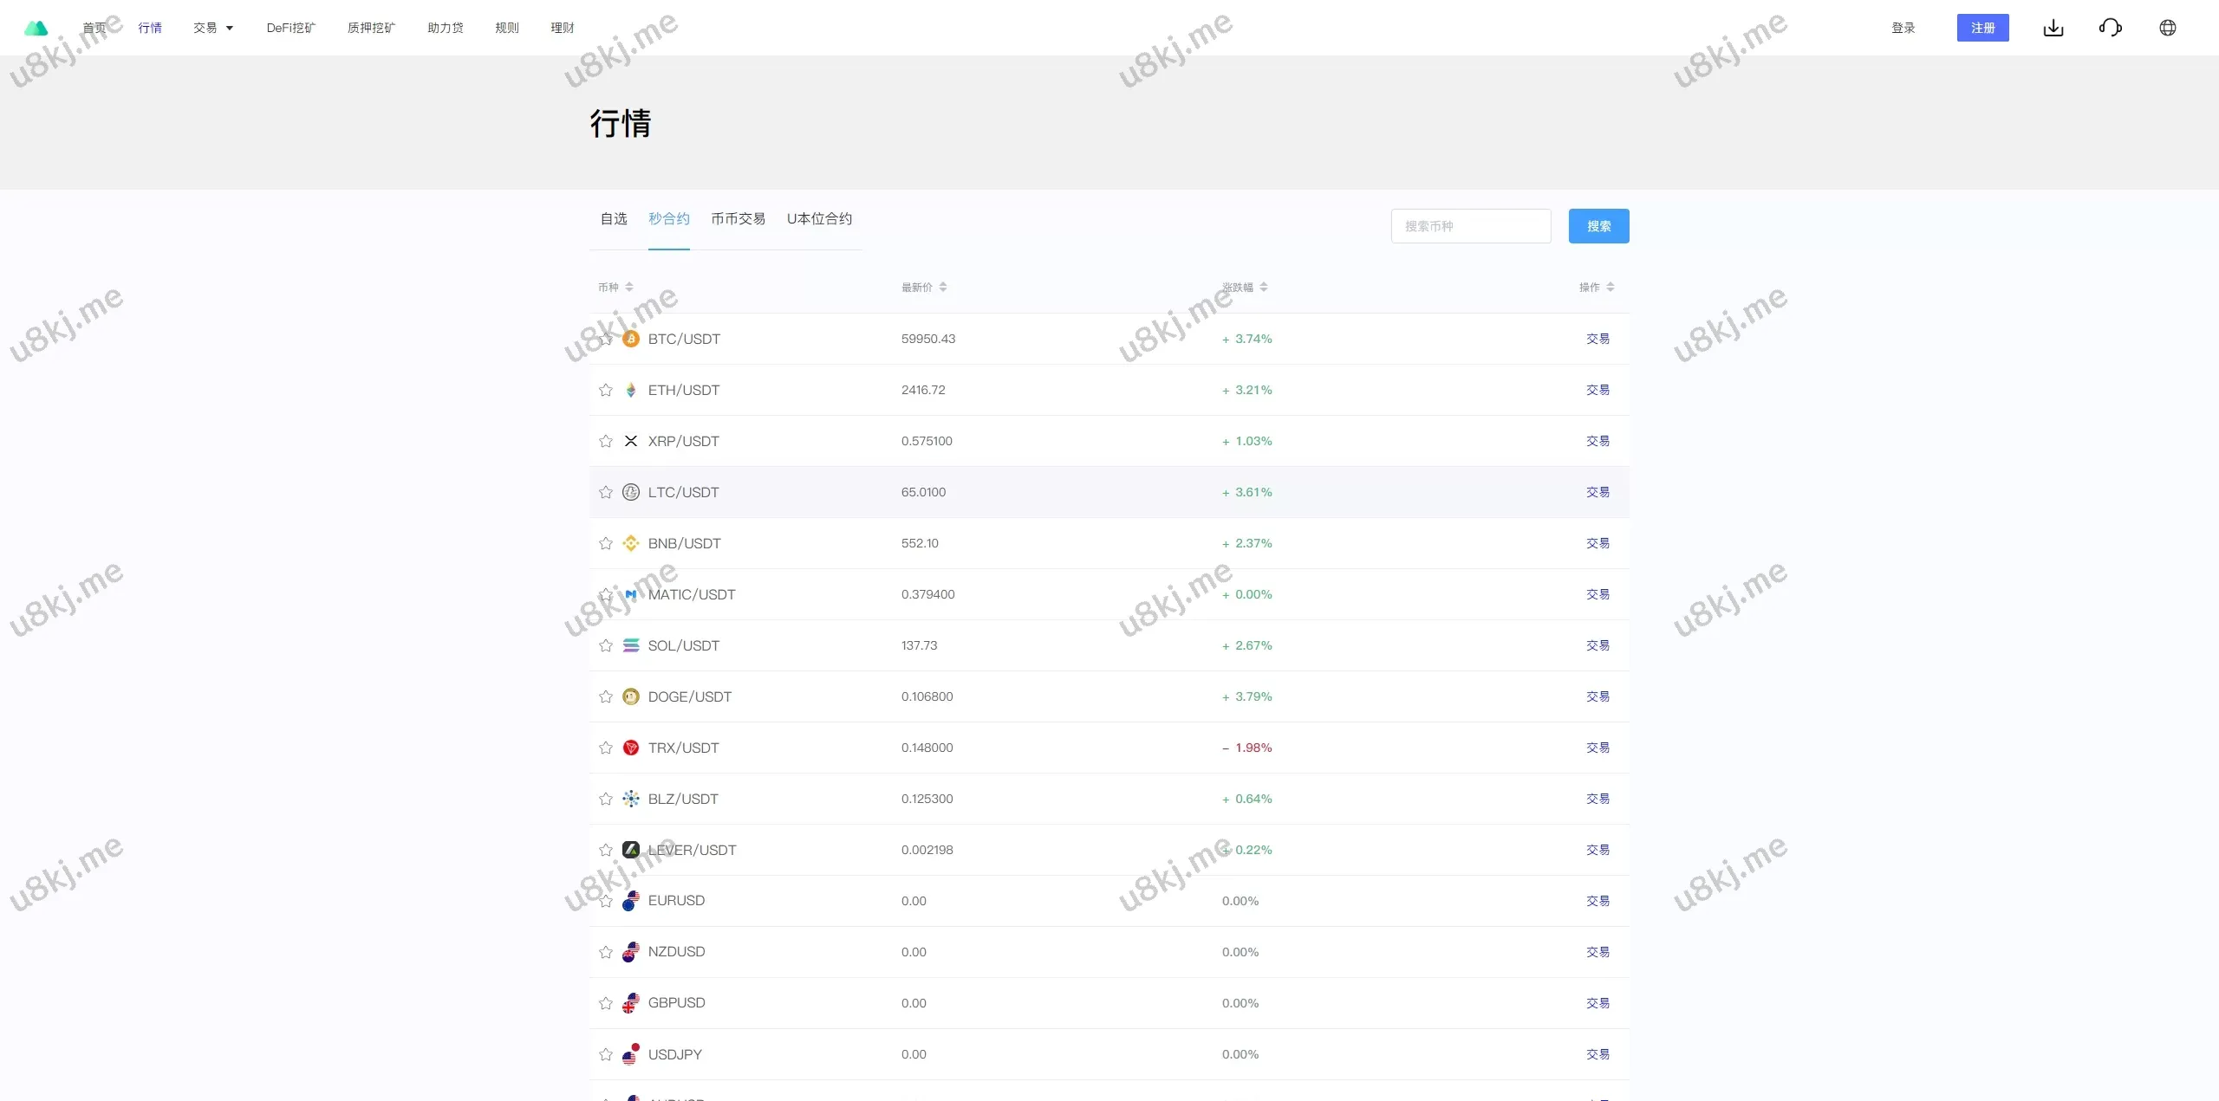Click the TRX red coin icon
This screenshot has height=1101, width=2219.
[x=631, y=748]
